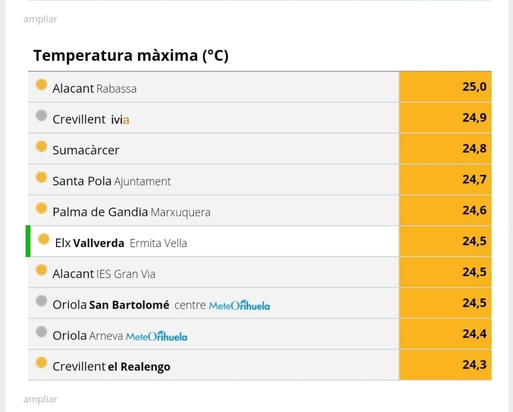Viewport: 513px width, 412px height.
Task: Open the ampliar link below the temperature table
Action: (40, 399)
